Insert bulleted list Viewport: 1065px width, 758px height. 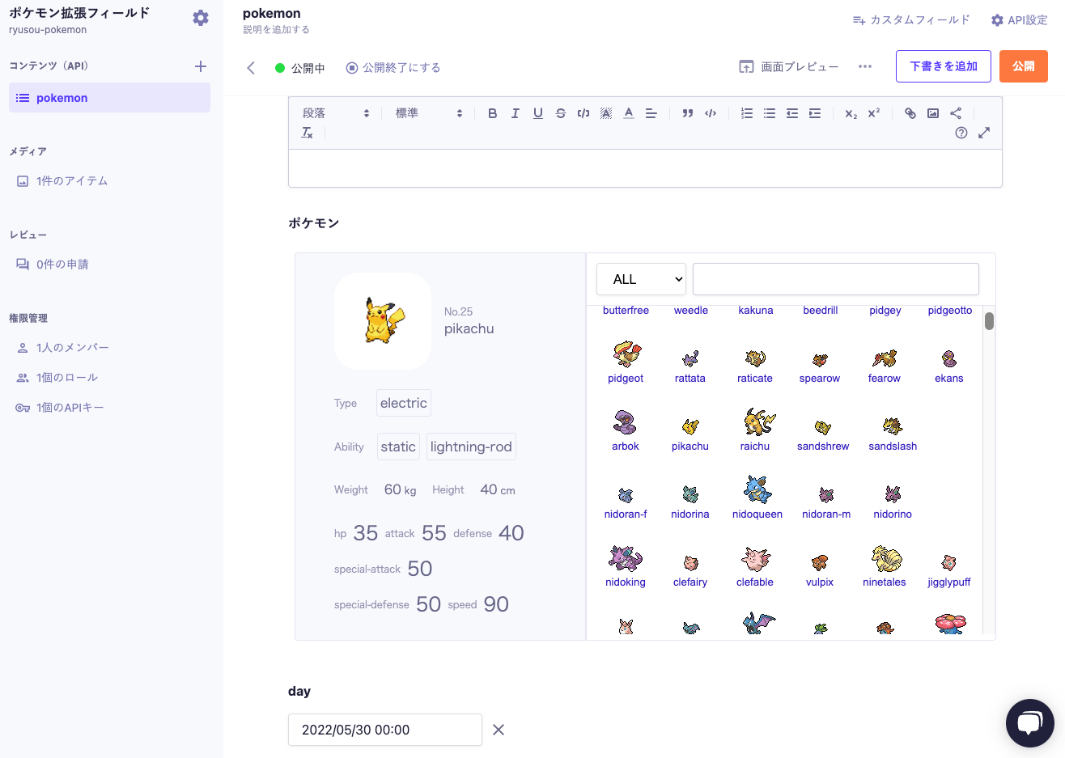click(769, 113)
